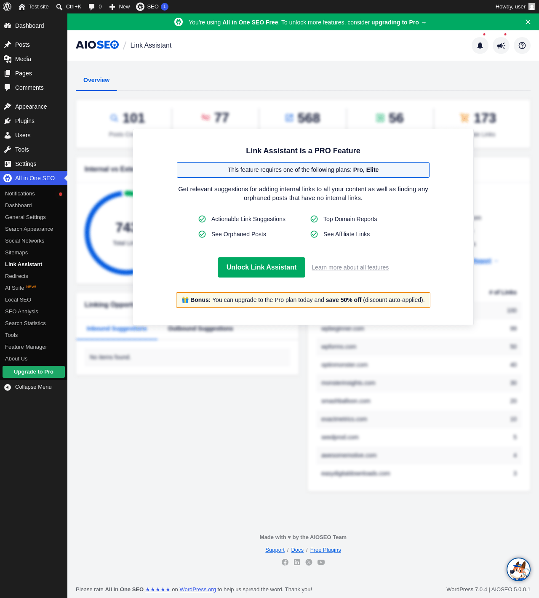Open the Comments sidebar menu
Image resolution: width=539 pixels, height=598 pixels.
34,88
